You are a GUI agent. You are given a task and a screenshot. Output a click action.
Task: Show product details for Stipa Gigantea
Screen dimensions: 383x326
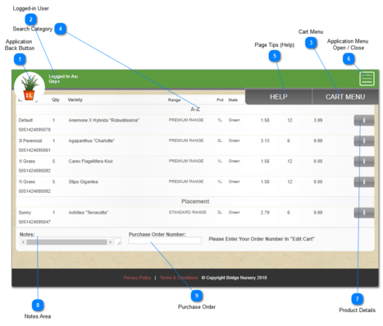coord(364,182)
